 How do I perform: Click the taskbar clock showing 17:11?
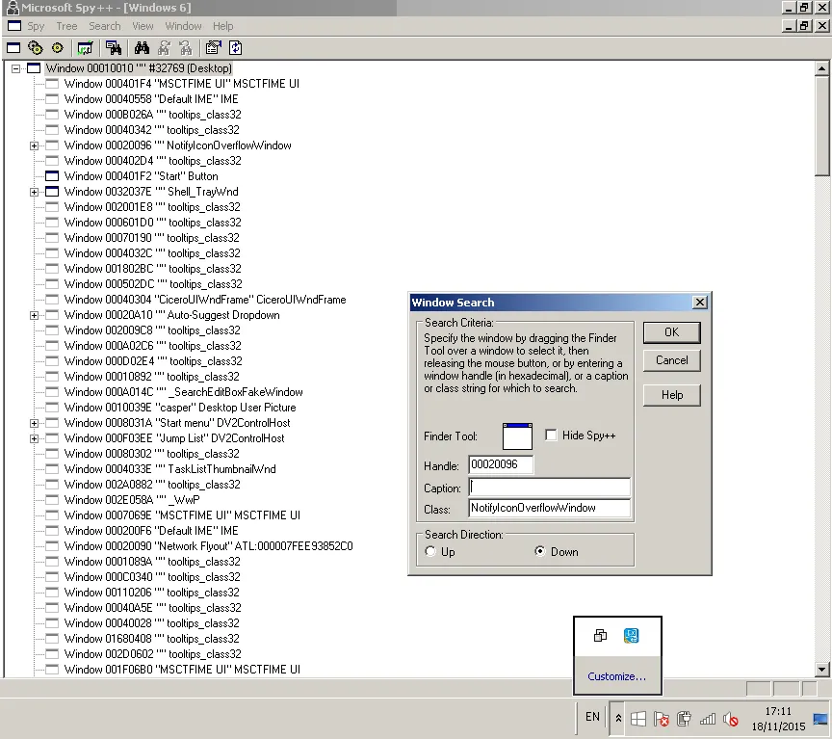[x=778, y=719]
